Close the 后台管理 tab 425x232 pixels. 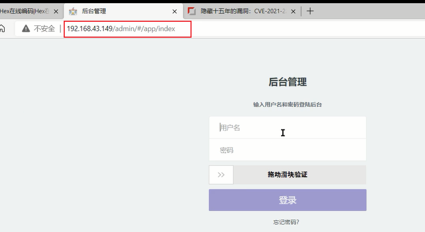175,11
